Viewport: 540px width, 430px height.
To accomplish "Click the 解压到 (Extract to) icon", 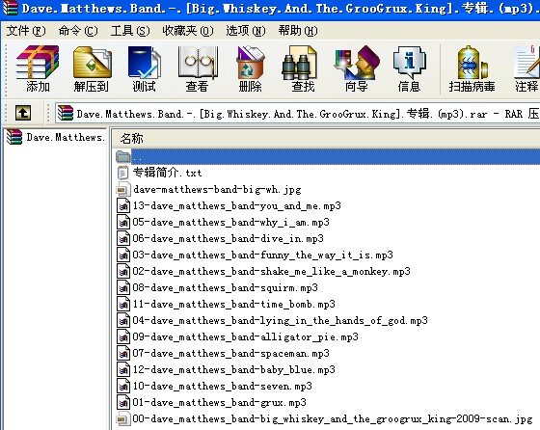I will (92, 68).
